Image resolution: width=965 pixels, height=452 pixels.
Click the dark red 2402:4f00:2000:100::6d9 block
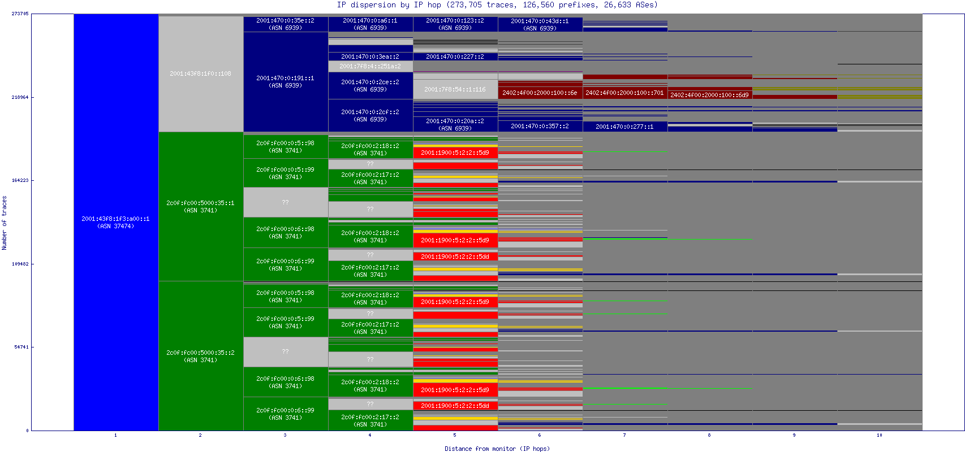[710, 95]
